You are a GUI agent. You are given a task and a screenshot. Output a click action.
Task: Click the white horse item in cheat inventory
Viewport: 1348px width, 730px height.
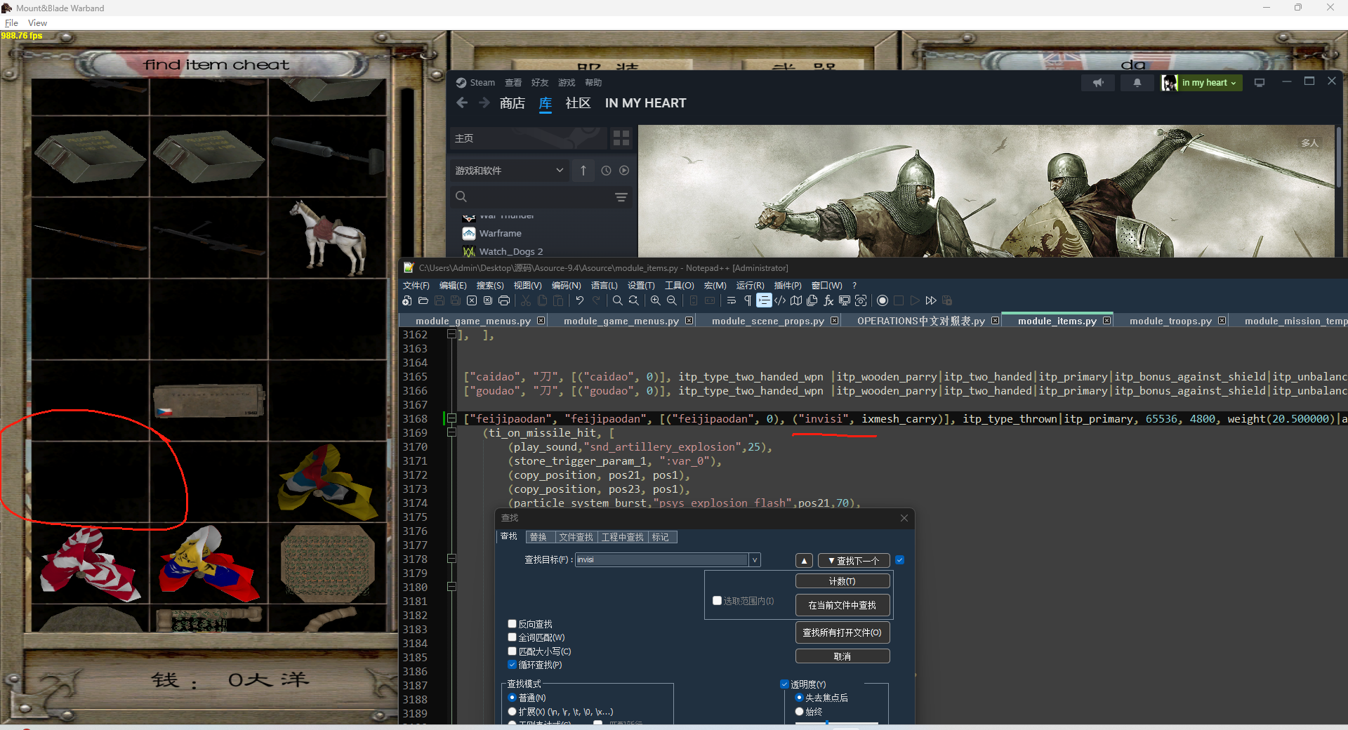pyautogui.click(x=328, y=237)
